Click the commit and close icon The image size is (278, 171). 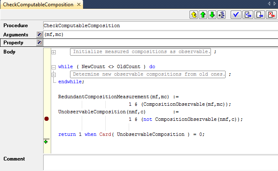point(260,15)
